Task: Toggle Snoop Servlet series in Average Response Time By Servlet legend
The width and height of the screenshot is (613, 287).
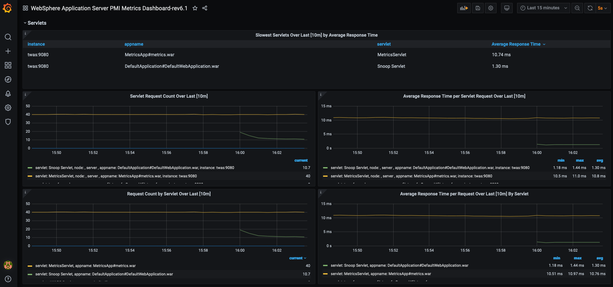Action: pyautogui.click(x=399, y=265)
